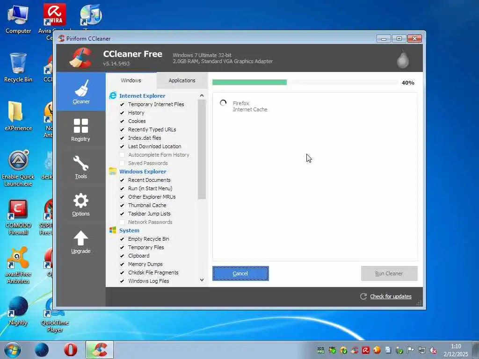Uncheck Temporary Internet Files

pos(122,104)
